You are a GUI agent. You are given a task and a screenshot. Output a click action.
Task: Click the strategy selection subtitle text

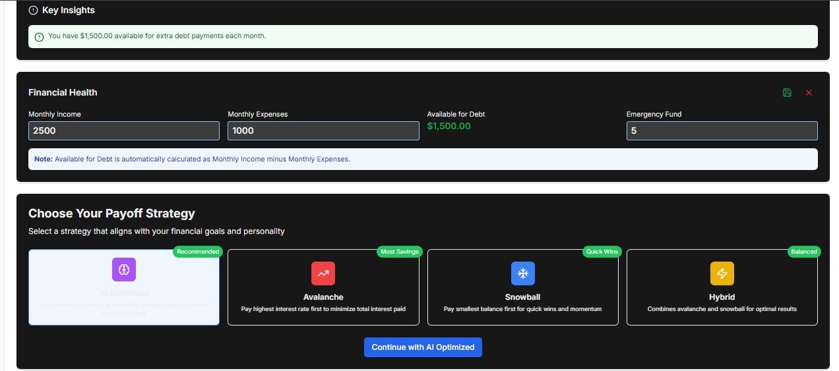[156, 232]
